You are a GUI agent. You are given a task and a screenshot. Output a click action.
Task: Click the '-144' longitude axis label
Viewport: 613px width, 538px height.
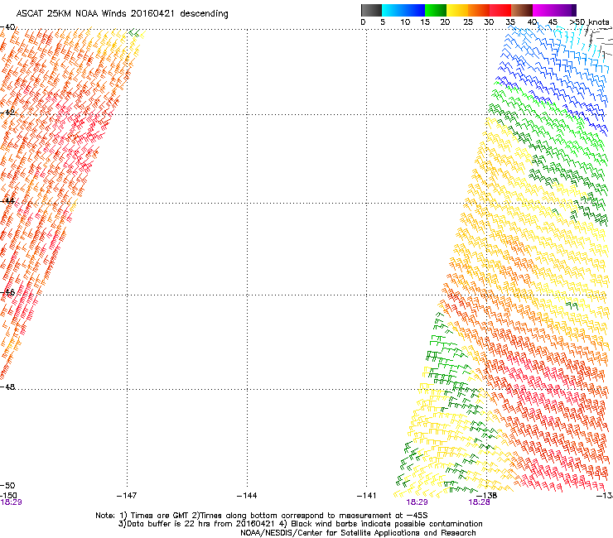247,496
